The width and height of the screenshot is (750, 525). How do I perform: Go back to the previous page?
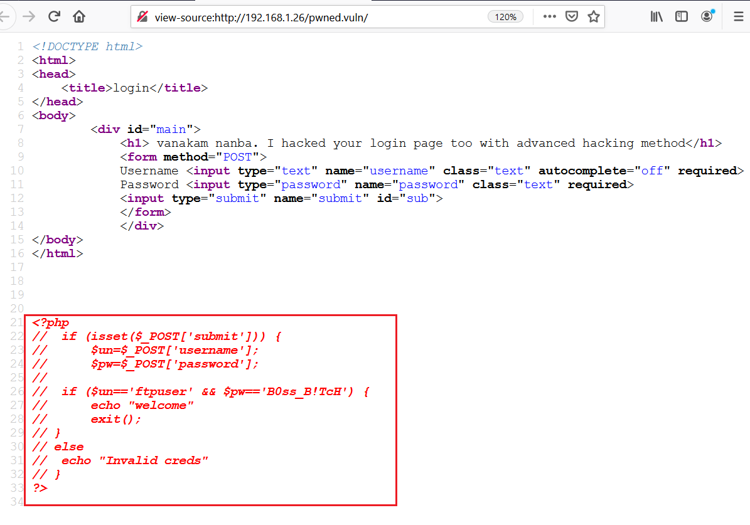5,17
